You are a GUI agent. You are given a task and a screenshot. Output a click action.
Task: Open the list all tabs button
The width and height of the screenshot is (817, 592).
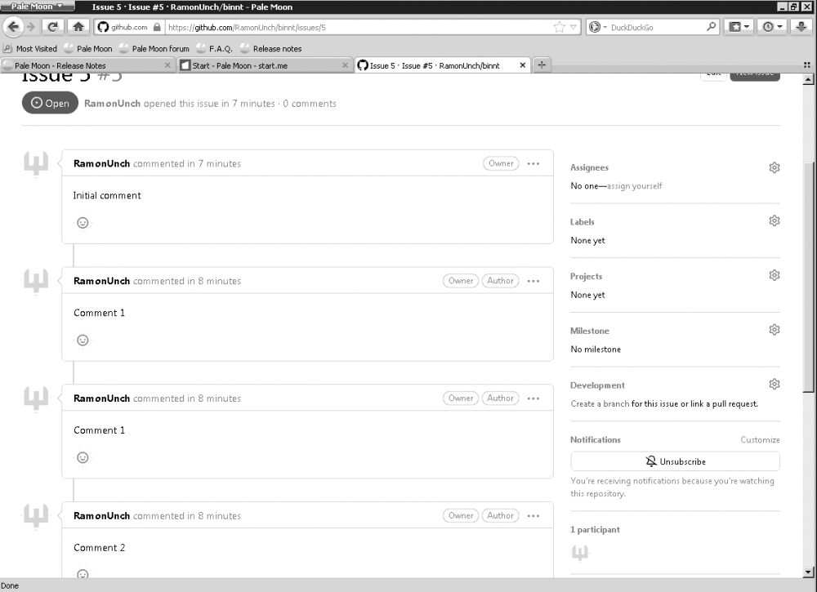pyautogui.click(x=806, y=65)
